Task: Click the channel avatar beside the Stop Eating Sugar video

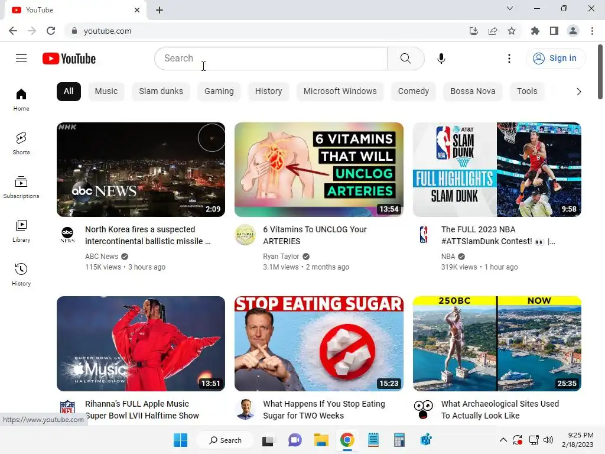Action: tap(245, 409)
